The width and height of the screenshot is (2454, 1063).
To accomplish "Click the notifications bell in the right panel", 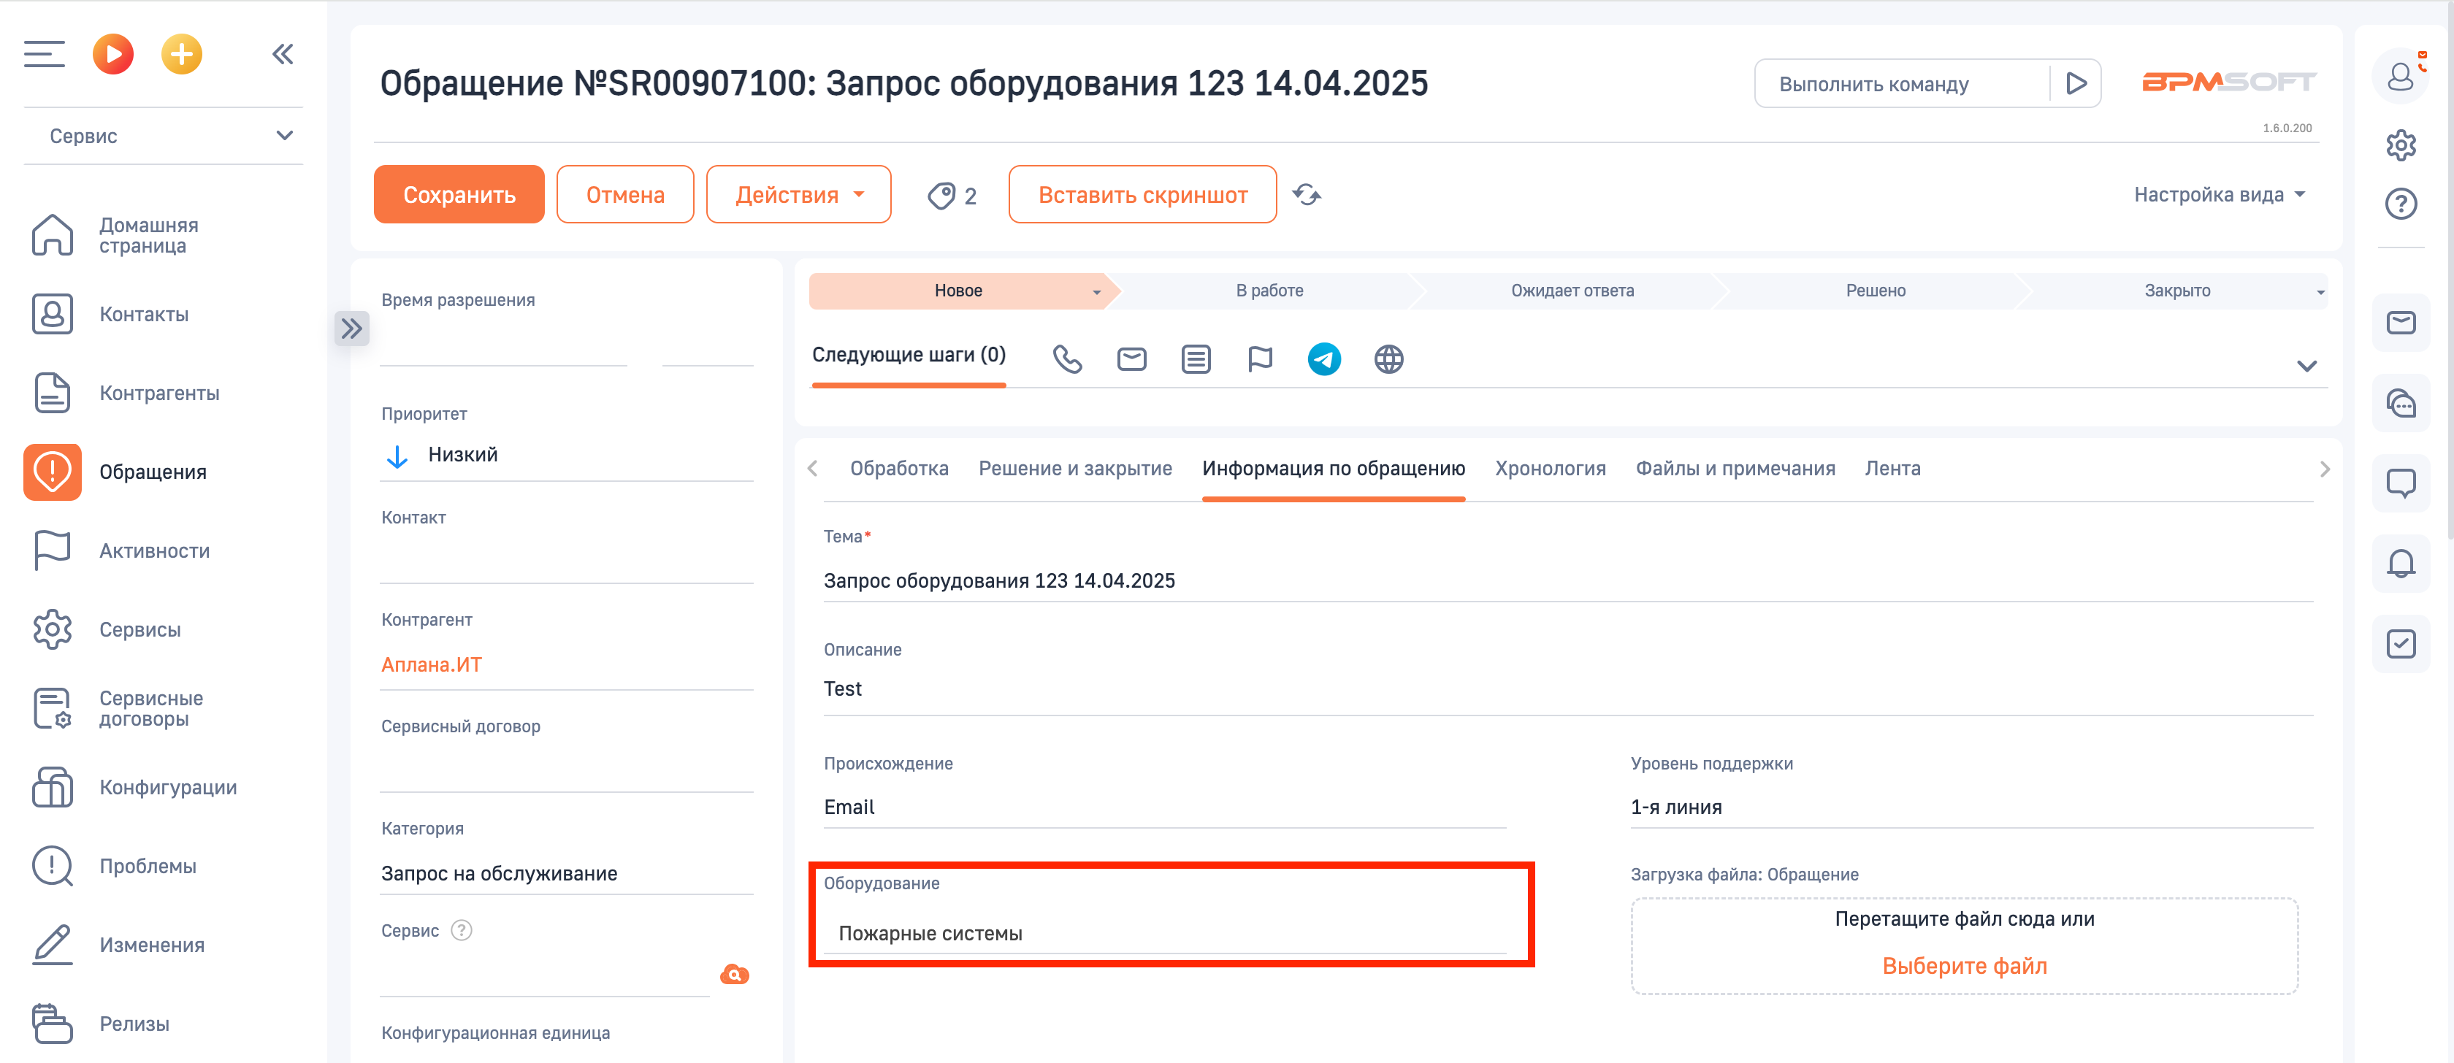I will (2401, 563).
